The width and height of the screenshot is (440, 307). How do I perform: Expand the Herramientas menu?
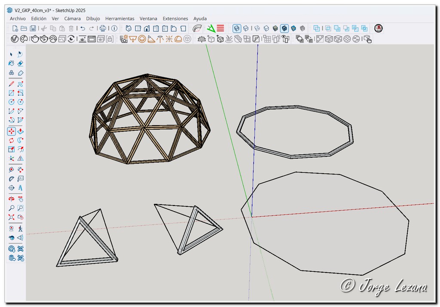tap(119, 18)
